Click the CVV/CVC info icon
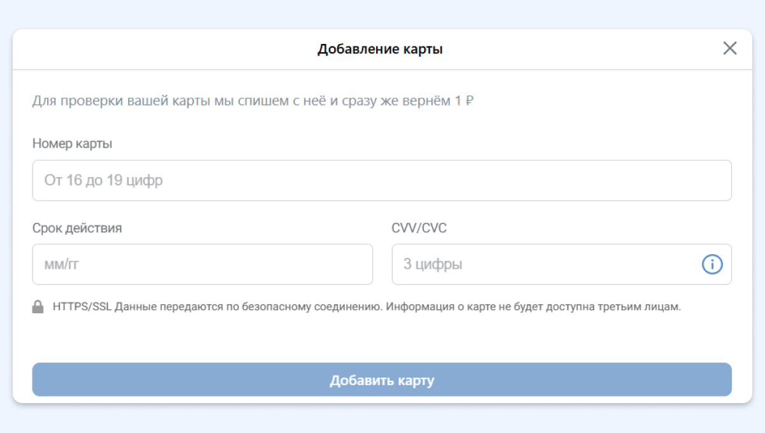Image resolution: width=765 pixels, height=433 pixels. pos(712,264)
